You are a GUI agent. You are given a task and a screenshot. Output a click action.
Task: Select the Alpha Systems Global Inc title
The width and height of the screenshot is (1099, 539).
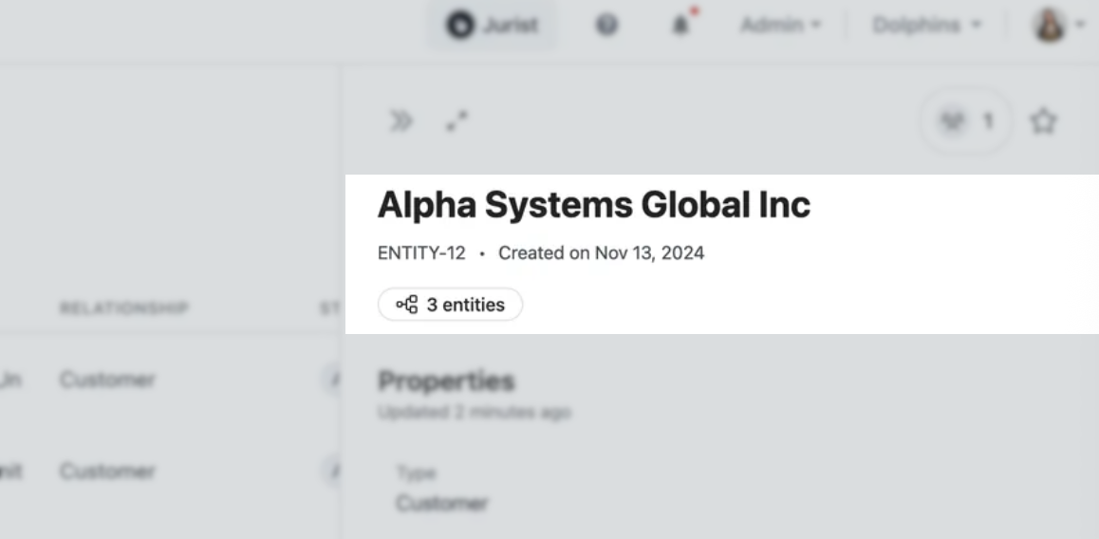(x=594, y=205)
